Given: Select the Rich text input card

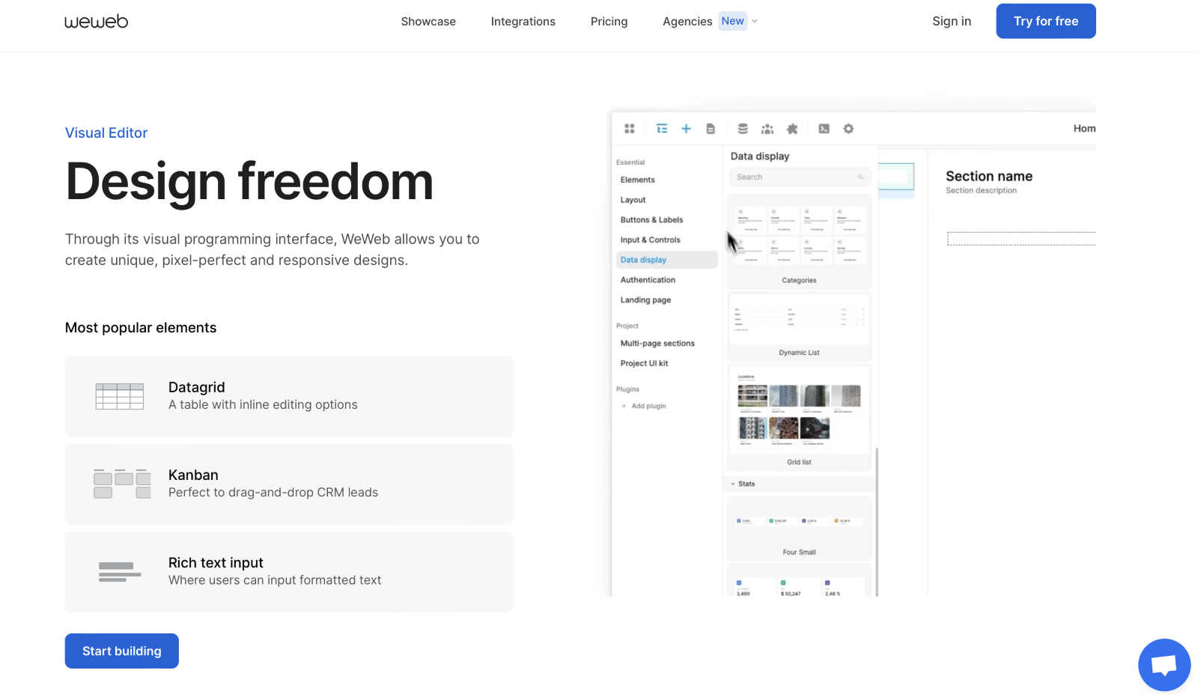Looking at the screenshot, I should (289, 572).
